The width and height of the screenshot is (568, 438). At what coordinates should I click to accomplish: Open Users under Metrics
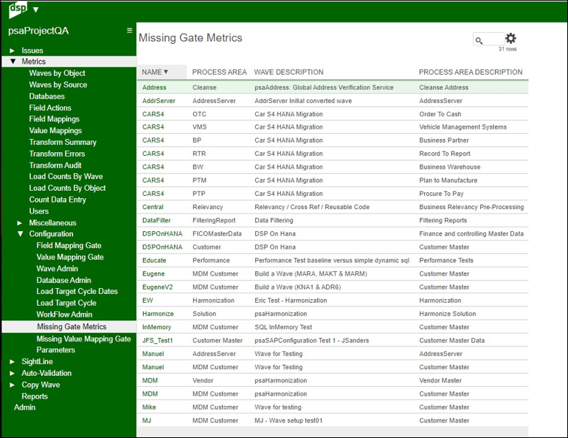pos(39,211)
